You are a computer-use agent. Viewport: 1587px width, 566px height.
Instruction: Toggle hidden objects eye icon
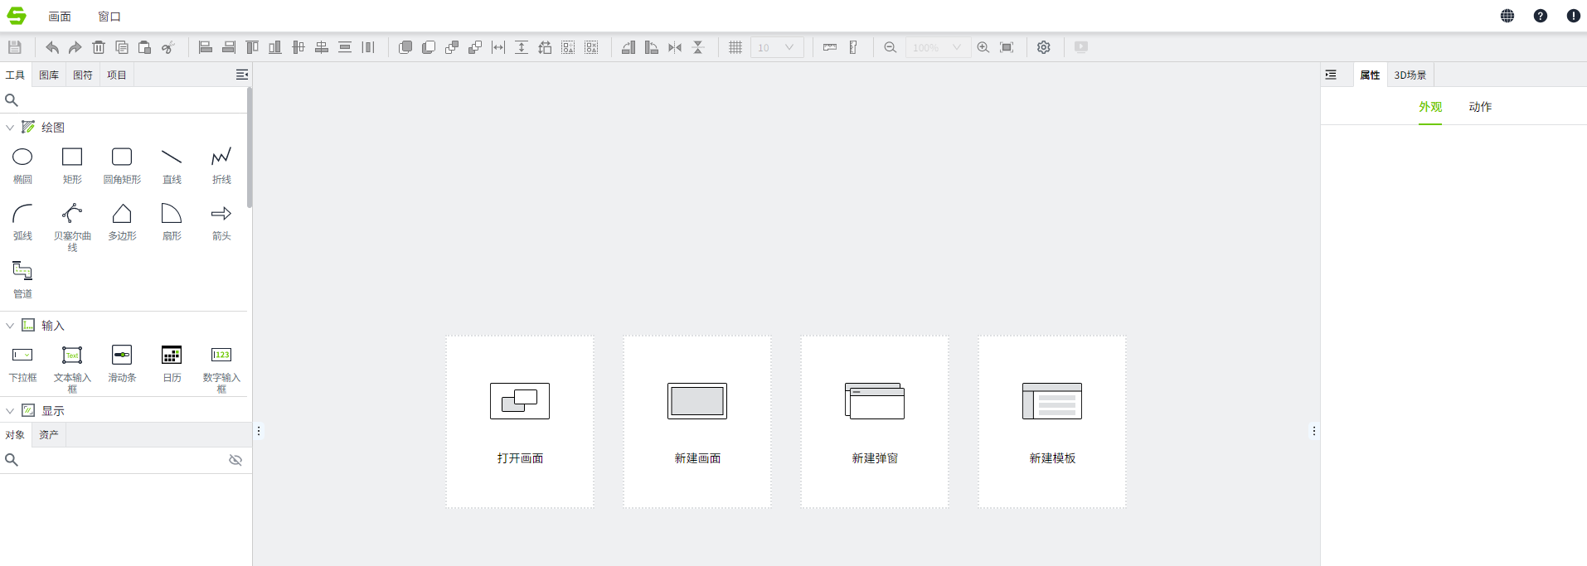[x=235, y=460]
